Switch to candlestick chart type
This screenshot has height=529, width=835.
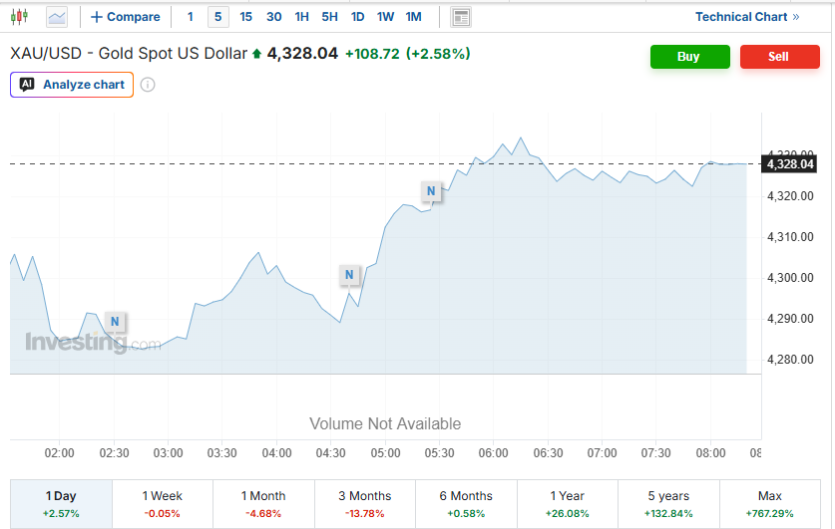(x=19, y=17)
